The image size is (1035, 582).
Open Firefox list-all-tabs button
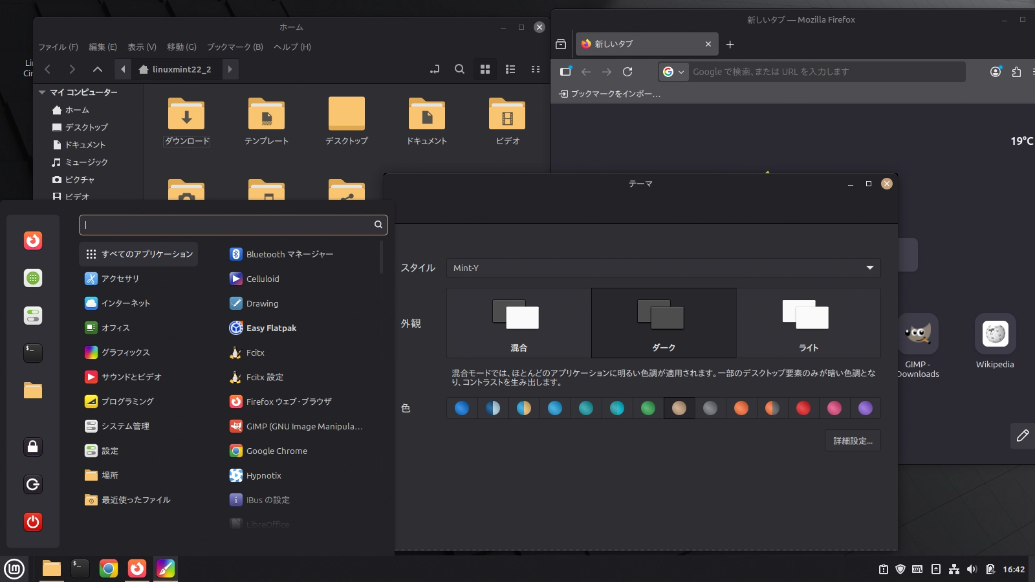[561, 44]
